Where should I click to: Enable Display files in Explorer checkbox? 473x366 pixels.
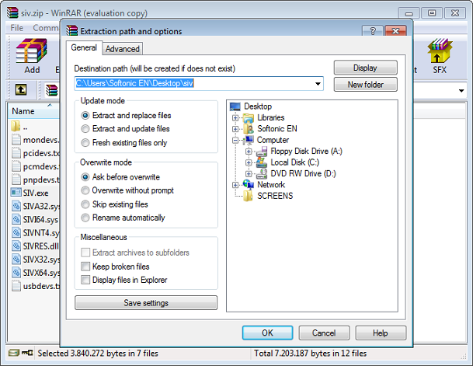click(85, 280)
